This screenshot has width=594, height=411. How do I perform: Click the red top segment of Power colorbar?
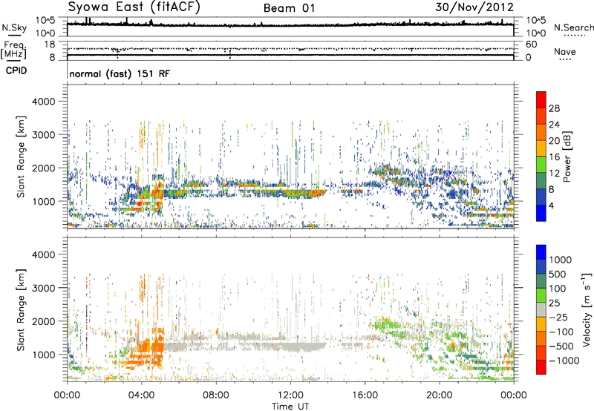click(x=541, y=99)
